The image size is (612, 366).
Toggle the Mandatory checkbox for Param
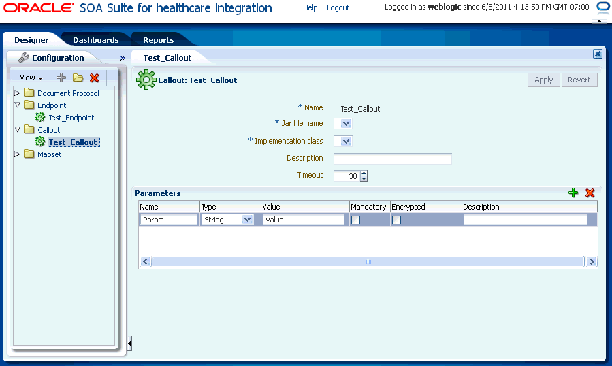(x=355, y=220)
